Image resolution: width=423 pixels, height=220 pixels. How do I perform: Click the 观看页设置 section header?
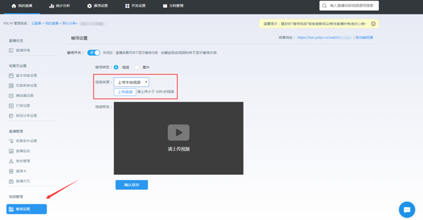click(18, 66)
